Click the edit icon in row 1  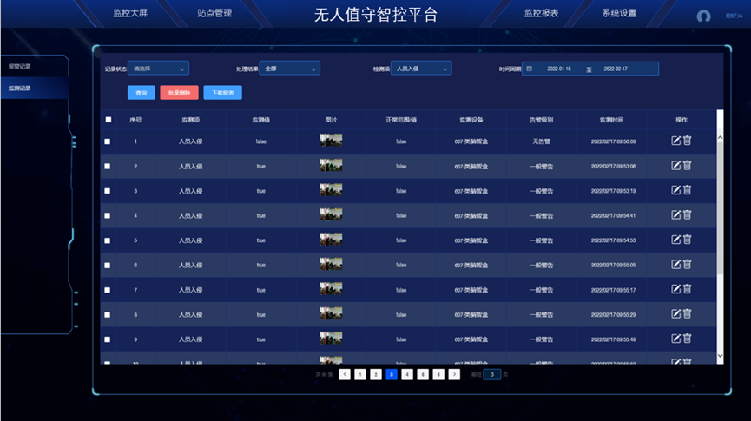676,141
